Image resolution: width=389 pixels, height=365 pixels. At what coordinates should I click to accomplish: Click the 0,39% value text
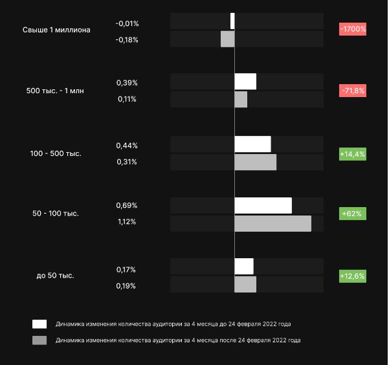click(x=127, y=83)
